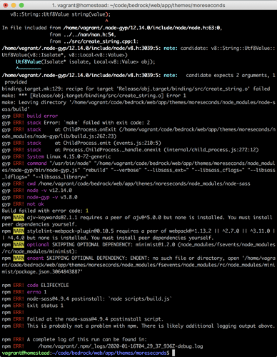The width and height of the screenshot is (277, 357).
Task: Click the yellow WARN label before ajv-keywords
Action: click(19, 218)
